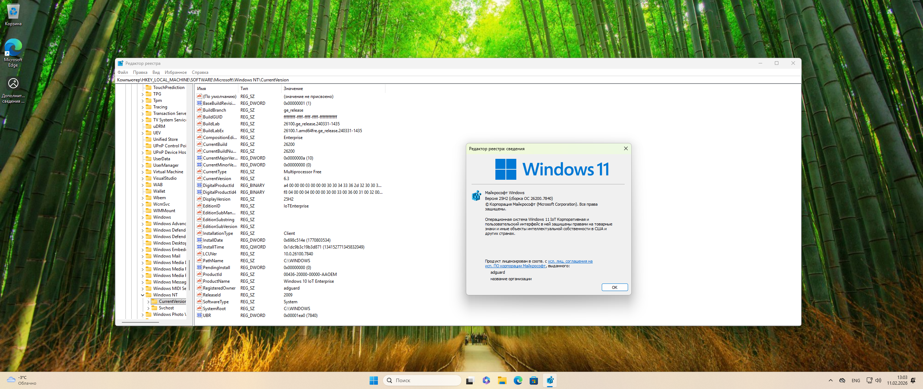
Task: Open File Explorer from the taskbar
Action: coord(502,380)
